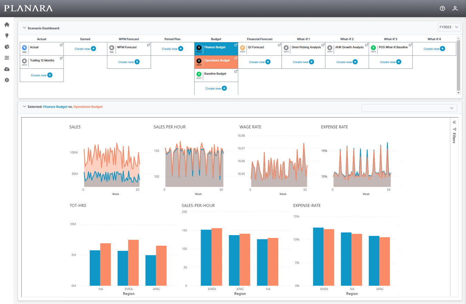Click Create new under What-If 3
The image size is (466, 304).
391,62
